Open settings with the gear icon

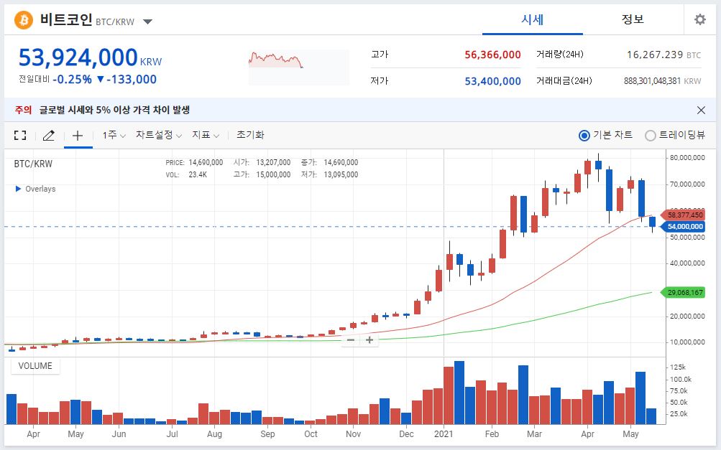coord(700,19)
